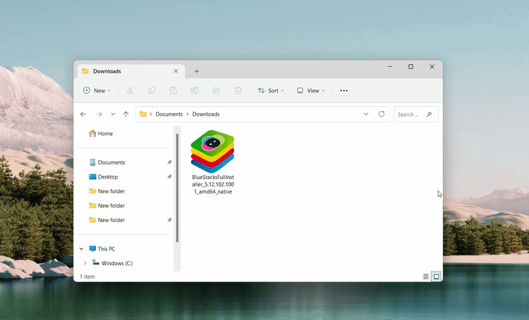529x320 pixels.
Task: Minimize the File Explorer window
Action: point(389,67)
